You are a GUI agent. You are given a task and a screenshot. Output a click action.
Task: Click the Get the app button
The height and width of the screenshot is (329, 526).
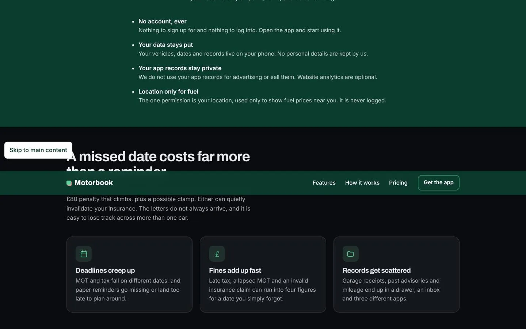(x=438, y=183)
